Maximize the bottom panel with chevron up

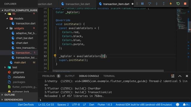180,76
